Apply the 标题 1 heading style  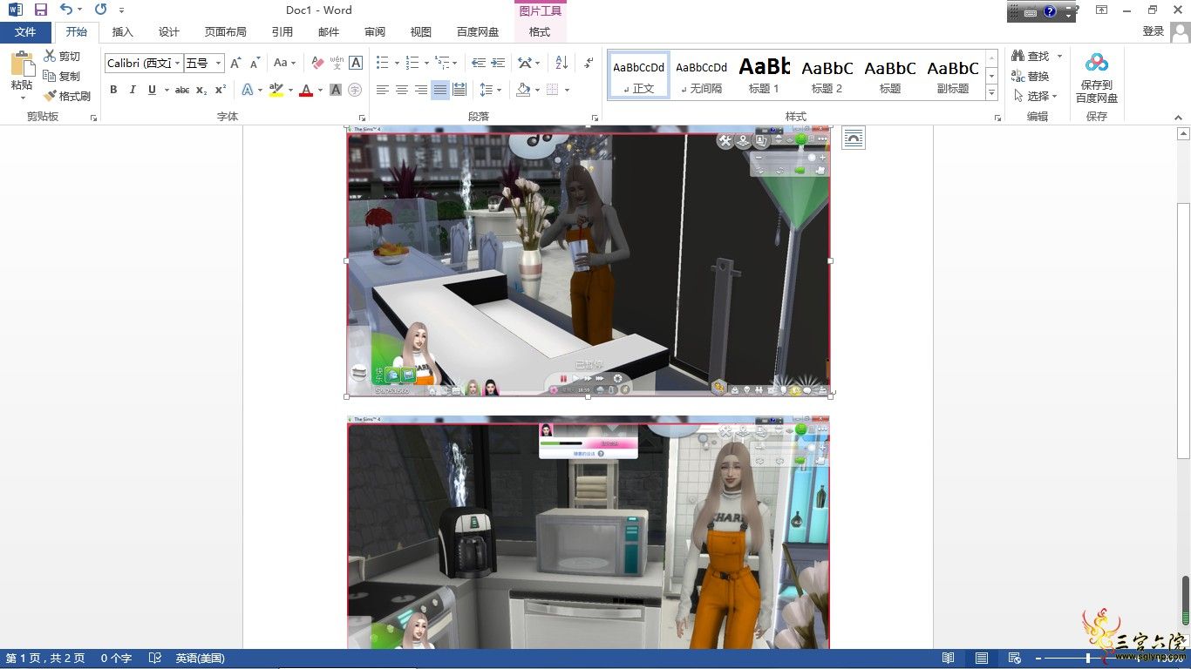click(765, 75)
